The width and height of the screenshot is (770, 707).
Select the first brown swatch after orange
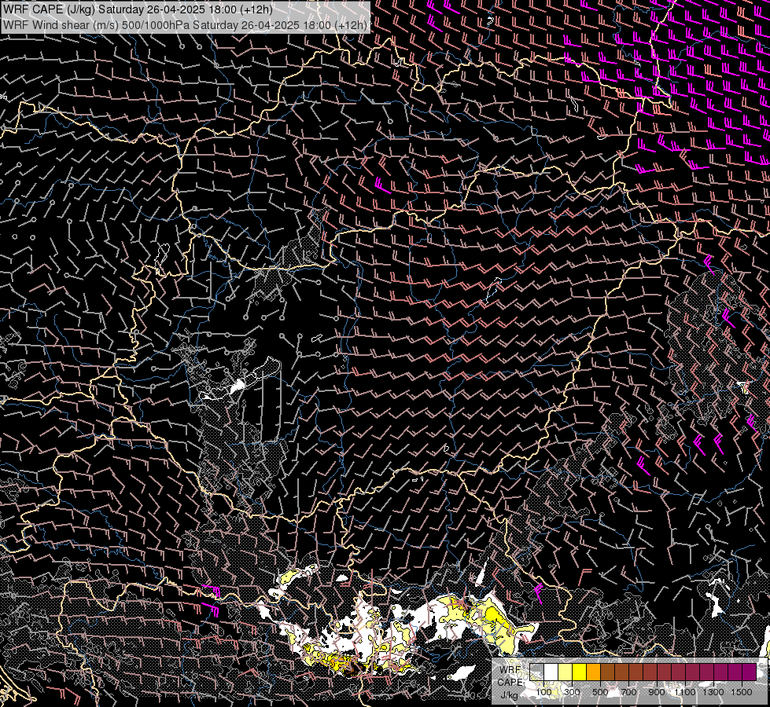point(608,672)
